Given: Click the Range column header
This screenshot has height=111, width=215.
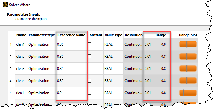Looking at the screenshot, I should pyautogui.click(x=161, y=35).
